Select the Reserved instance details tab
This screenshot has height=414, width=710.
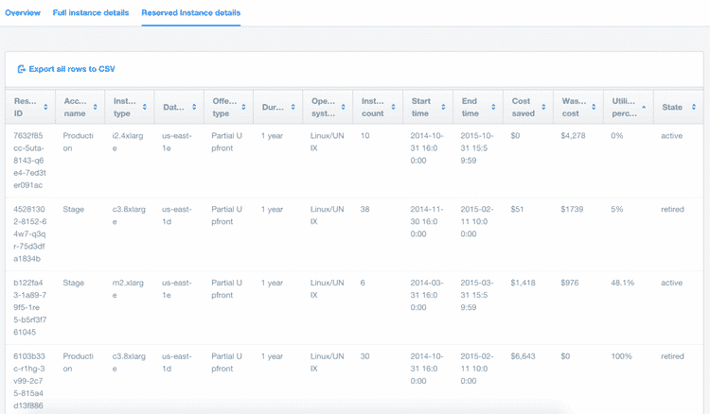(190, 13)
